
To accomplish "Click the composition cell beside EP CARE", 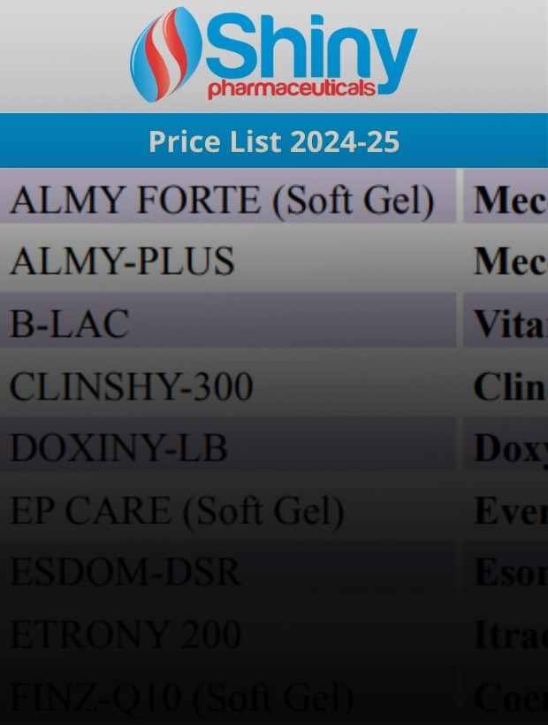I will [506, 510].
